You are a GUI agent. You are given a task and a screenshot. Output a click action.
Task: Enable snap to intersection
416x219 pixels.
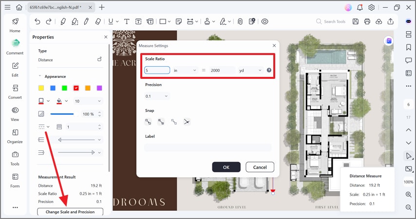[187, 122]
